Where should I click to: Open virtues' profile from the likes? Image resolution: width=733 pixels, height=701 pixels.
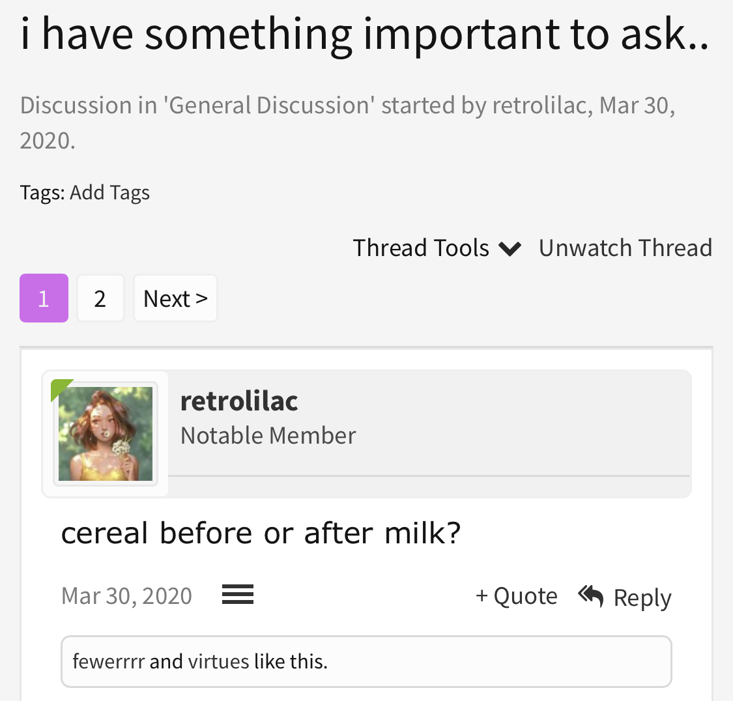pyautogui.click(x=218, y=661)
